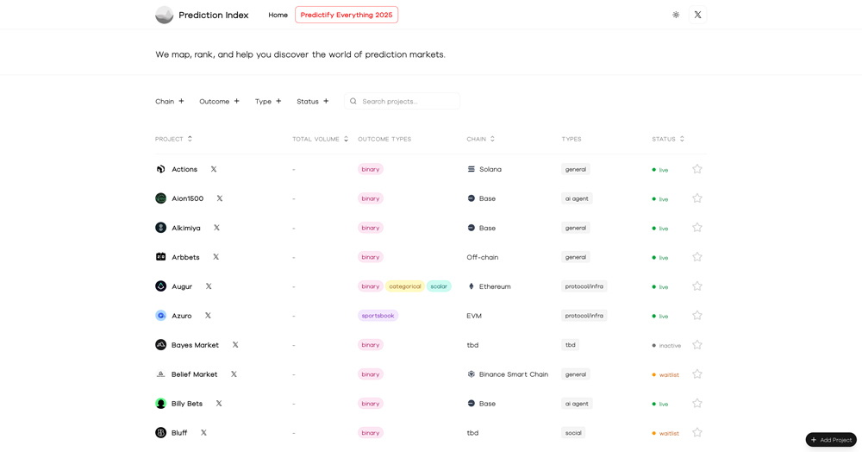Open the X link beside Augur

(209, 286)
